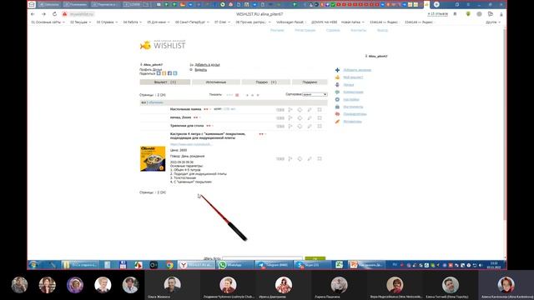534x300 pixels.
Task: Click the flag icon in the "Кастрюля" wish row
Action: click(x=290, y=158)
